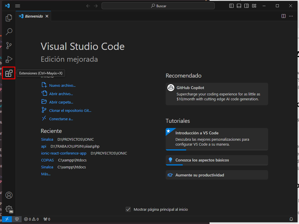
Task: Close the Bienvenido tab
Action: 47,16
